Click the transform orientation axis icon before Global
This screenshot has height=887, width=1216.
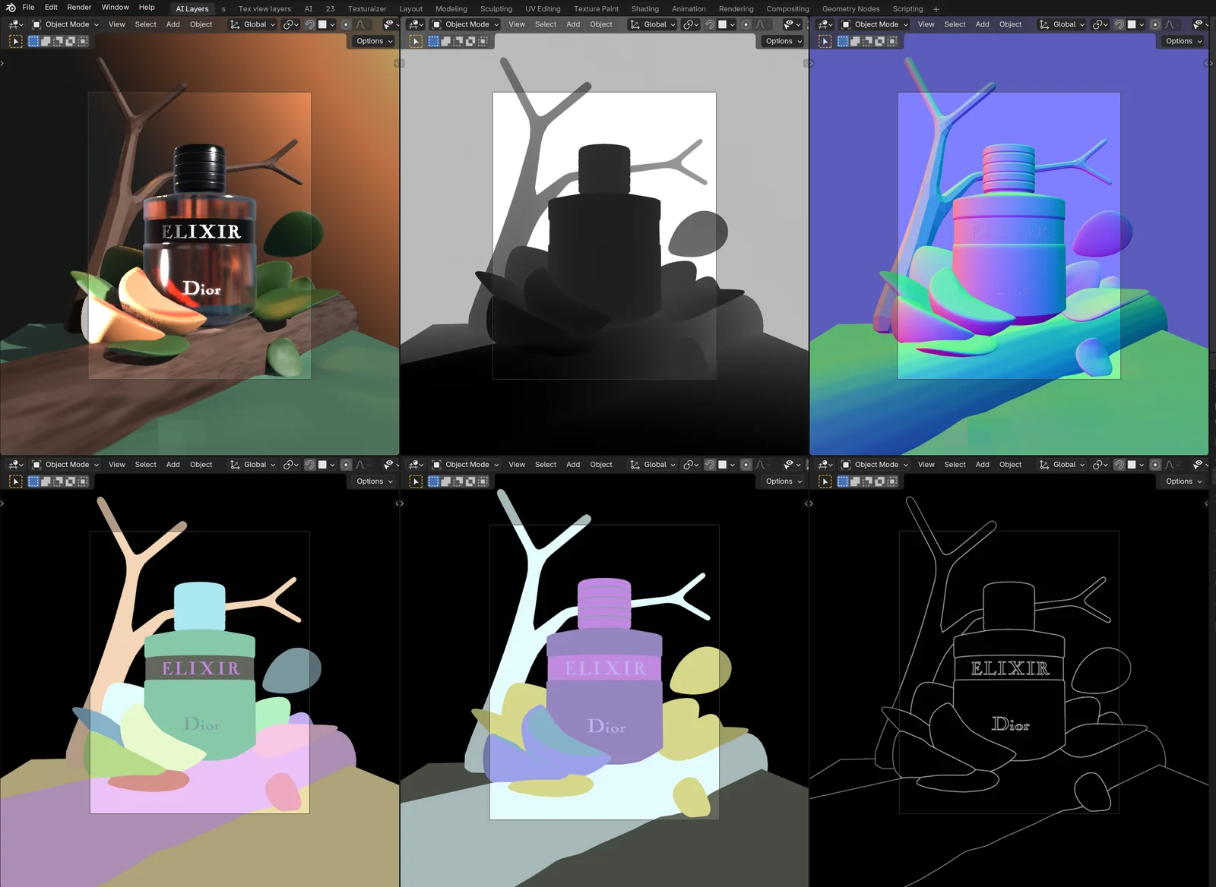point(234,24)
